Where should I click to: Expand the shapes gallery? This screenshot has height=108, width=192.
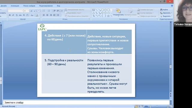pyautogui.click(x=111, y=16)
